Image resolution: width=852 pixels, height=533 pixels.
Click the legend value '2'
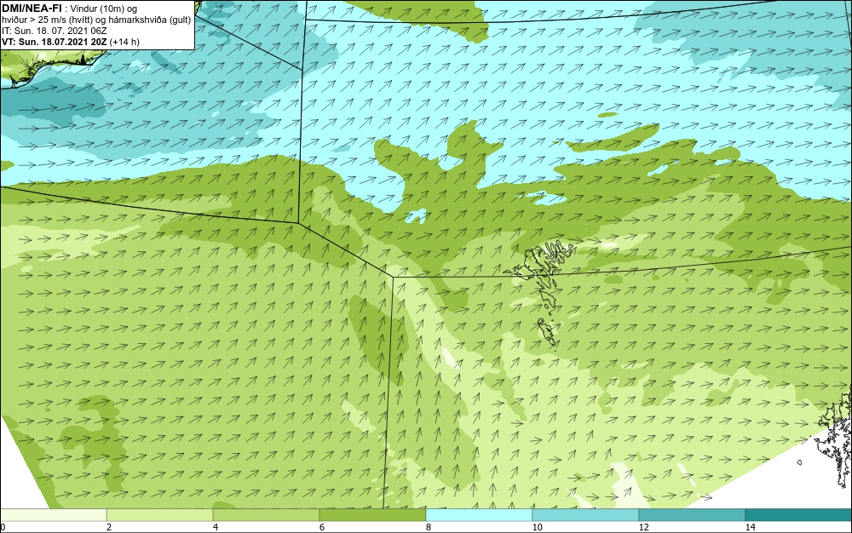(x=109, y=527)
